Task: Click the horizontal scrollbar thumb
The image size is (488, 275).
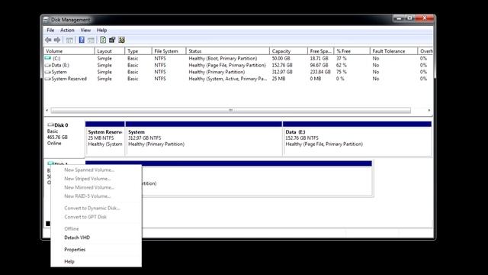Action: click(230, 110)
